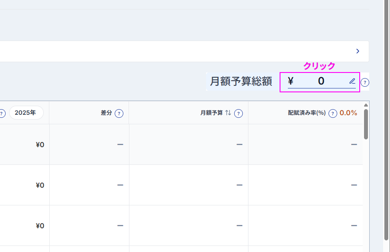Click first row's 月額予算 dash cell
The height and width of the screenshot is (252, 390).
click(x=189, y=145)
